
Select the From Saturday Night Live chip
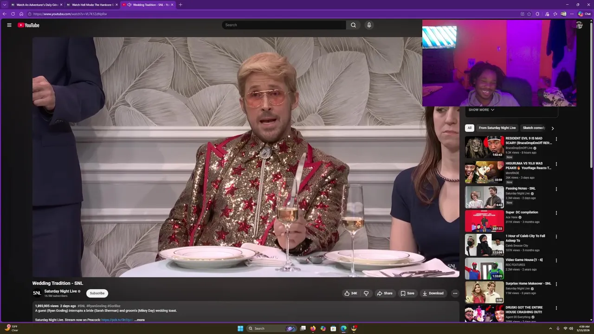pyautogui.click(x=497, y=128)
